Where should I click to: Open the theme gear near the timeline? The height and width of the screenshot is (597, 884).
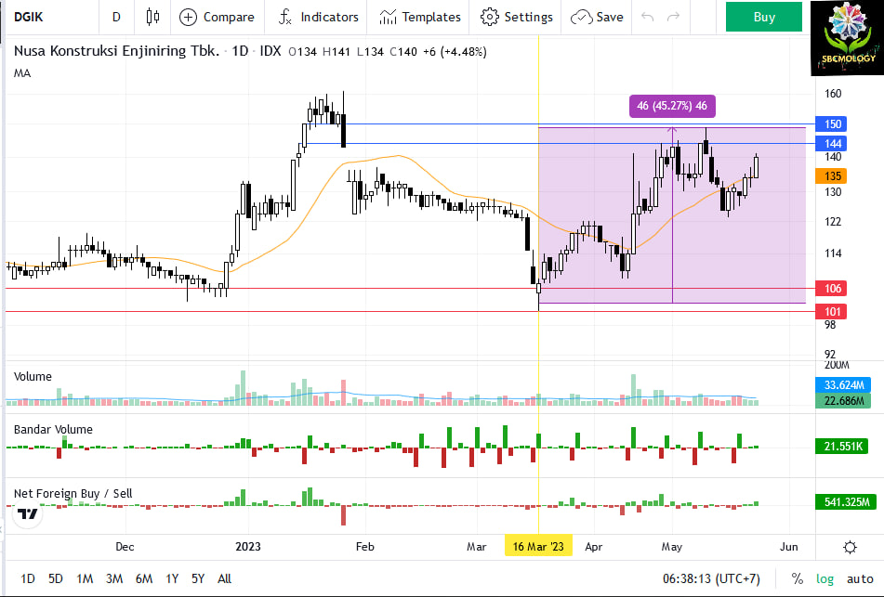click(x=849, y=547)
